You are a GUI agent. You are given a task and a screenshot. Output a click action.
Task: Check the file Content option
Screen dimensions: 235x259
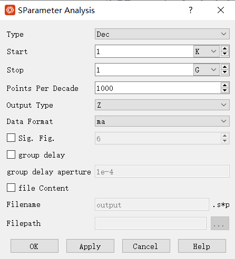[11, 188]
